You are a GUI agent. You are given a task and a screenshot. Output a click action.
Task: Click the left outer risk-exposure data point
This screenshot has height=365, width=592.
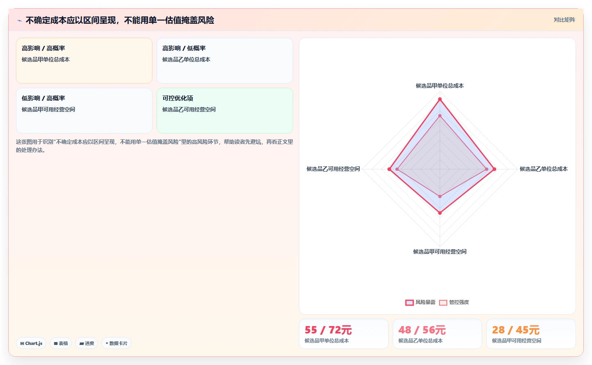click(389, 169)
